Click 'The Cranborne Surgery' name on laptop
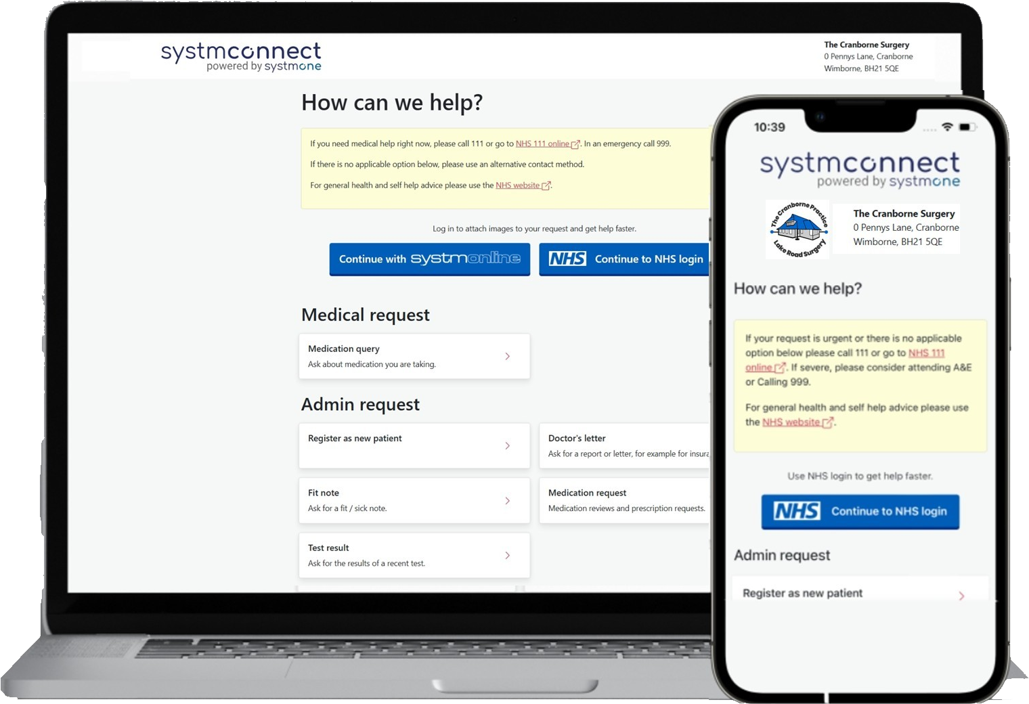This screenshot has width=1029, height=704. 867,45
